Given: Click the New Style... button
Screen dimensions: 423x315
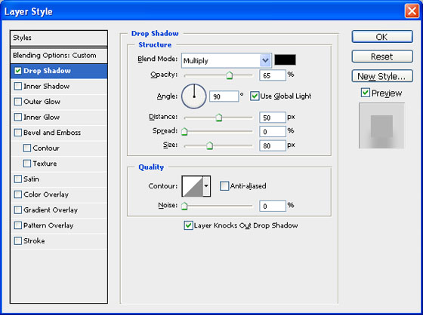Looking at the screenshot, I should tap(382, 76).
